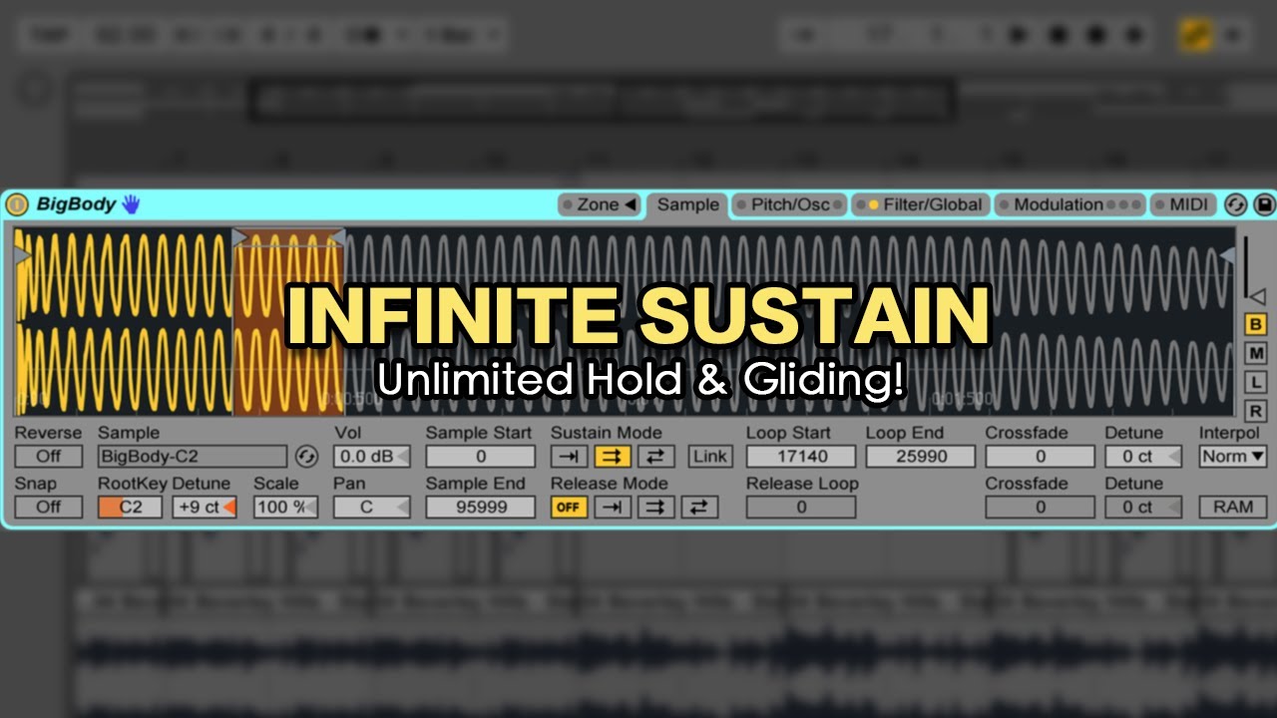
Task: Click the Sample End value 95999
Action: coord(481,507)
